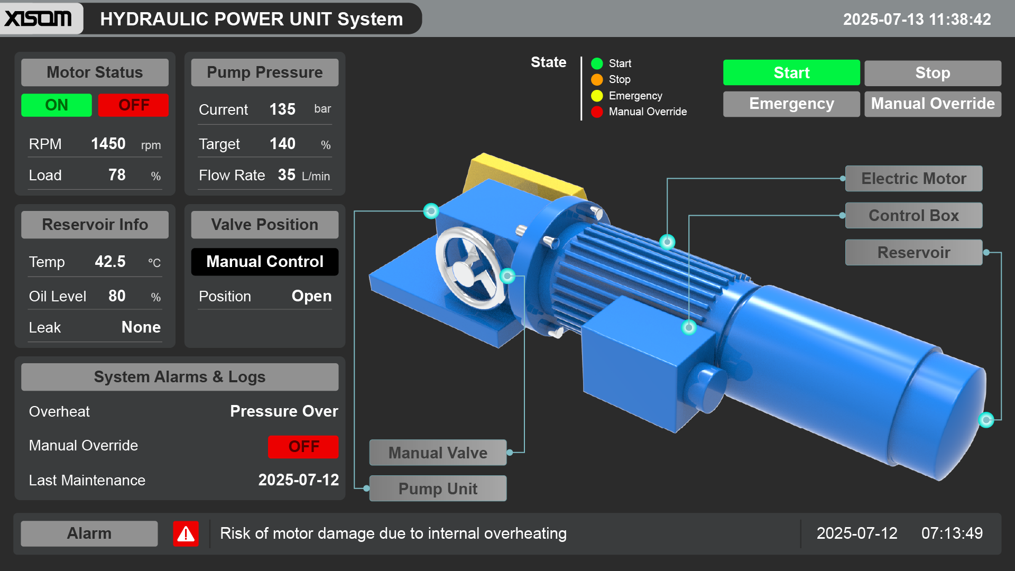Expand the Reservoir Info section
The height and width of the screenshot is (571, 1015).
coord(94,224)
